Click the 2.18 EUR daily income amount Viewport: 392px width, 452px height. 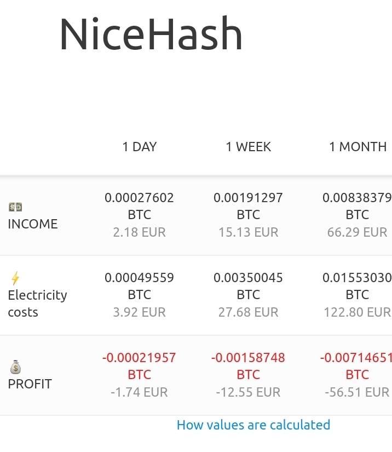[139, 232]
